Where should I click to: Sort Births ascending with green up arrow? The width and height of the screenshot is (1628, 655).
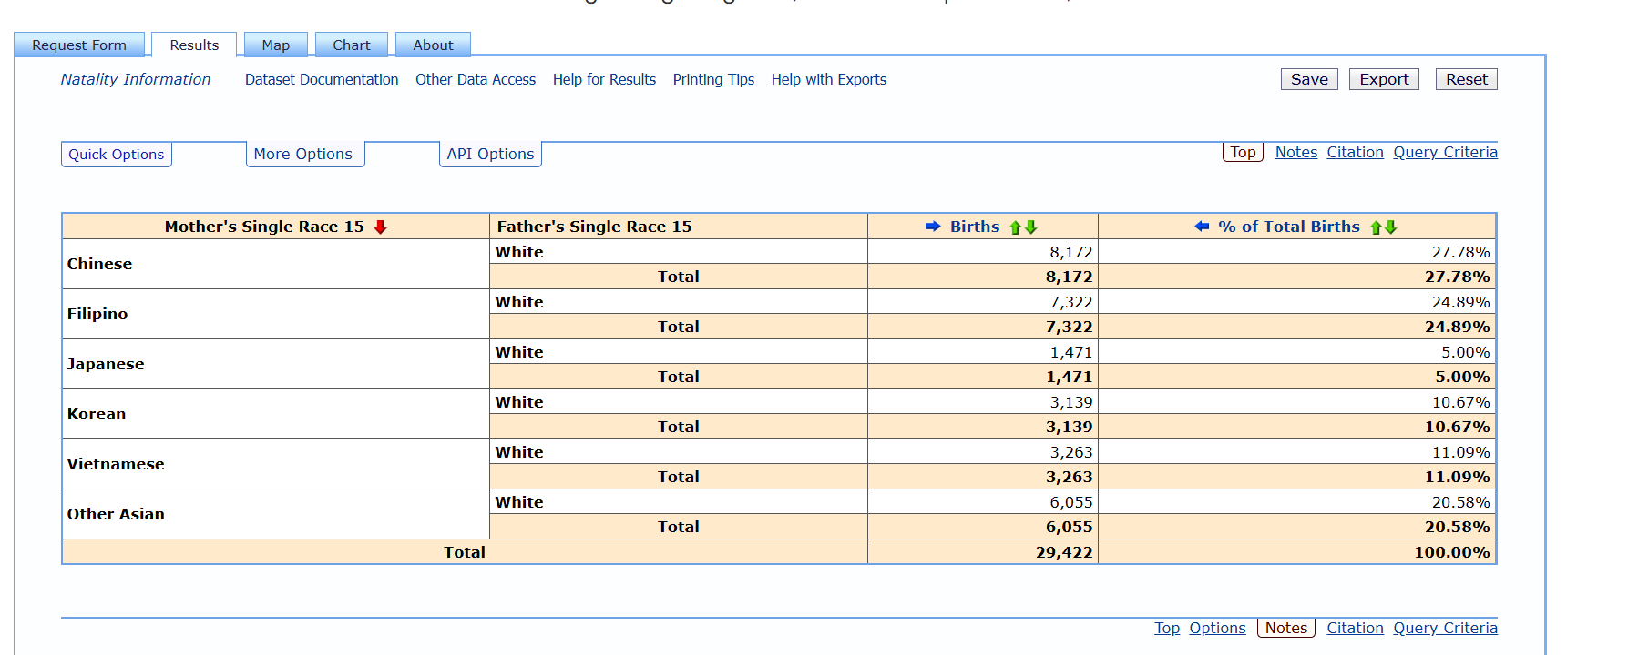point(1015,227)
